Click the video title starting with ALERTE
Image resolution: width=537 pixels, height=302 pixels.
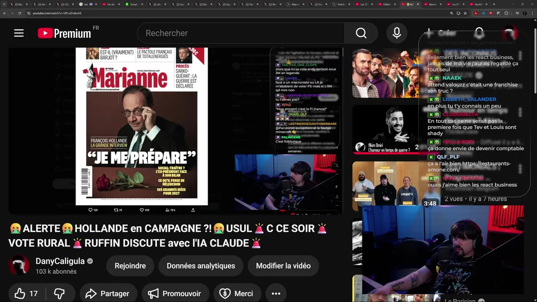click(x=168, y=236)
